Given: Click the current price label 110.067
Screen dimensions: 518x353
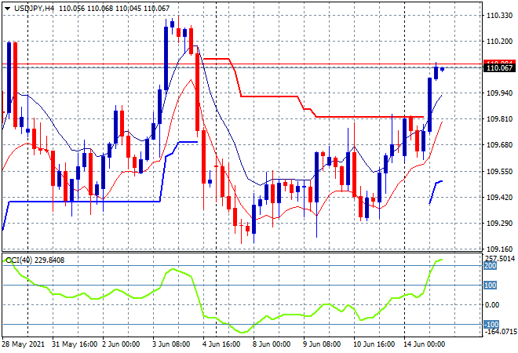Looking at the screenshot, I should point(499,68).
